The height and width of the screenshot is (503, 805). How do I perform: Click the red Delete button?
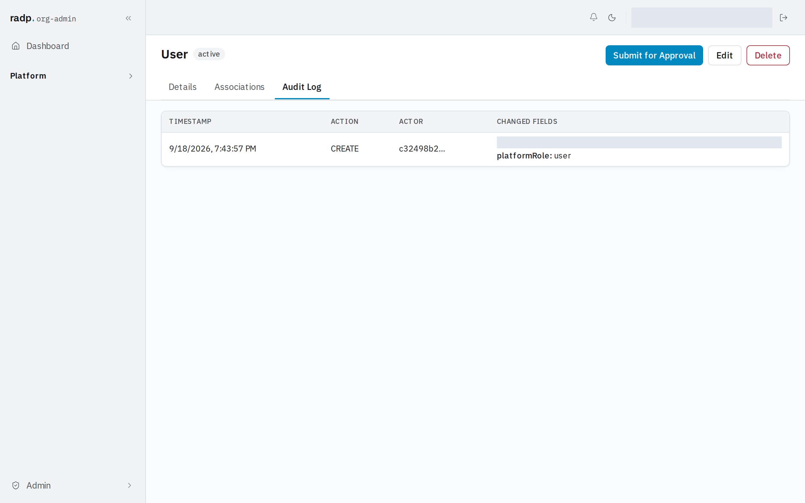tap(768, 55)
